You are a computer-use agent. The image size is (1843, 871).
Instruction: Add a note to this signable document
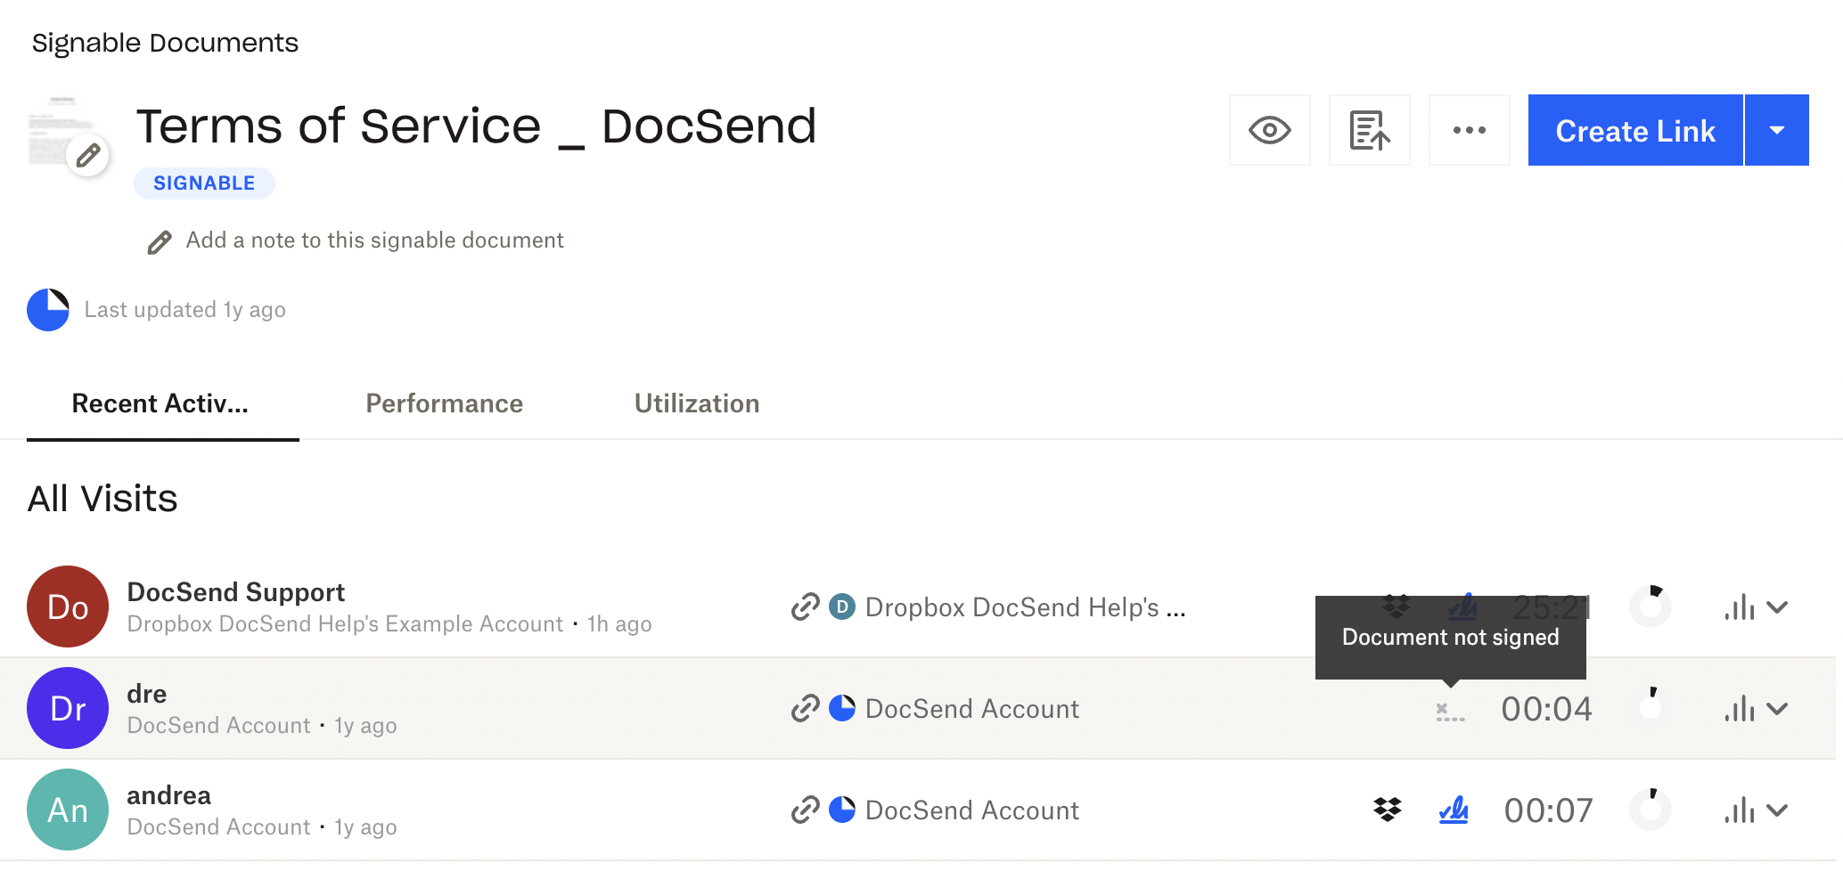(x=373, y=240)
